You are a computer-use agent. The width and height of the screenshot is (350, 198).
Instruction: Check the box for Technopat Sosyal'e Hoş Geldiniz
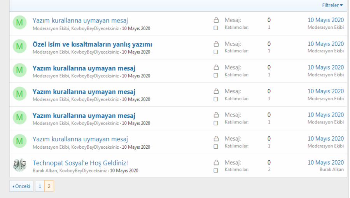pyautogui.click(x=216, y=170)
